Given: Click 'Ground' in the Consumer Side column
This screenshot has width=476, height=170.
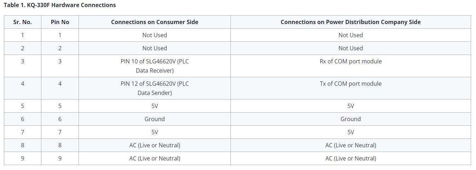Looking at the screenshot, I should point(155,119).
